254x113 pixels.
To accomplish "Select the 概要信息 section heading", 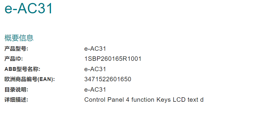I will [x=19, y=38].
